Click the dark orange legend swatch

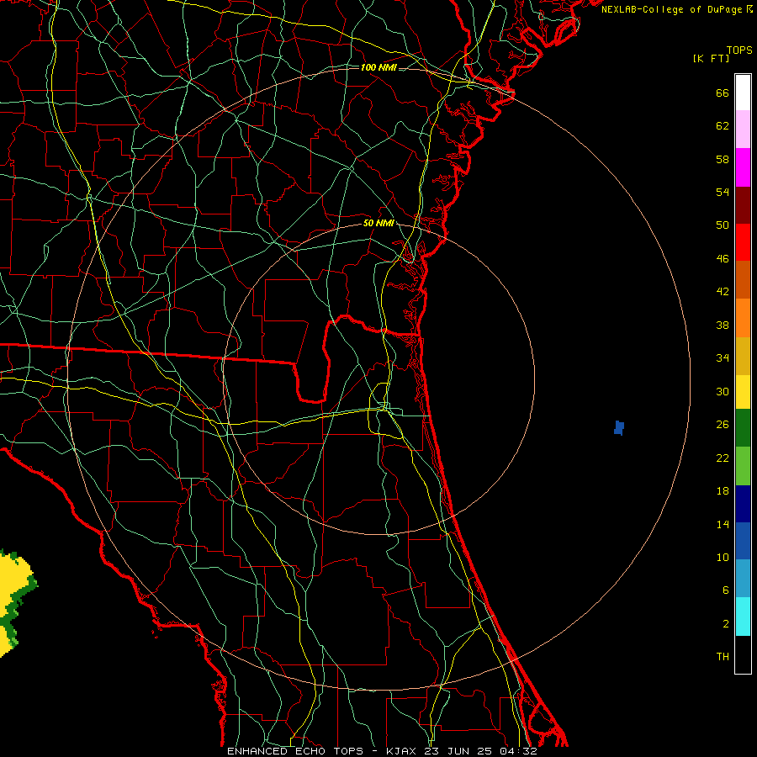coord(743,279)
